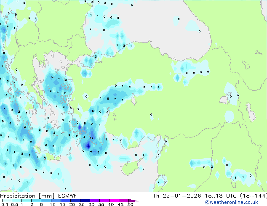Screen dimensions: 267x206
Task: Click the legend label '0.1'
Action: [5, 204]
